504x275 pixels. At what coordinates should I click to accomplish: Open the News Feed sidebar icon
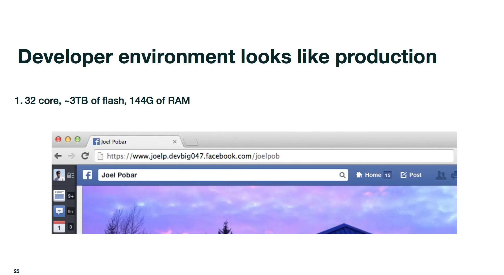59,196
